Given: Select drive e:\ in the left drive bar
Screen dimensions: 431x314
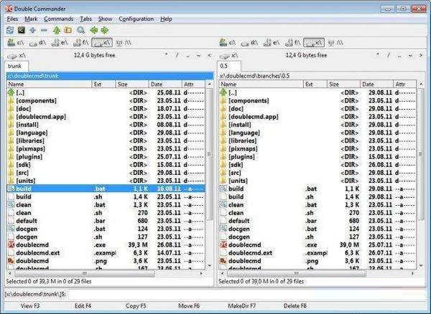Looking at the screenshot, I should click(x=60, y=42).
